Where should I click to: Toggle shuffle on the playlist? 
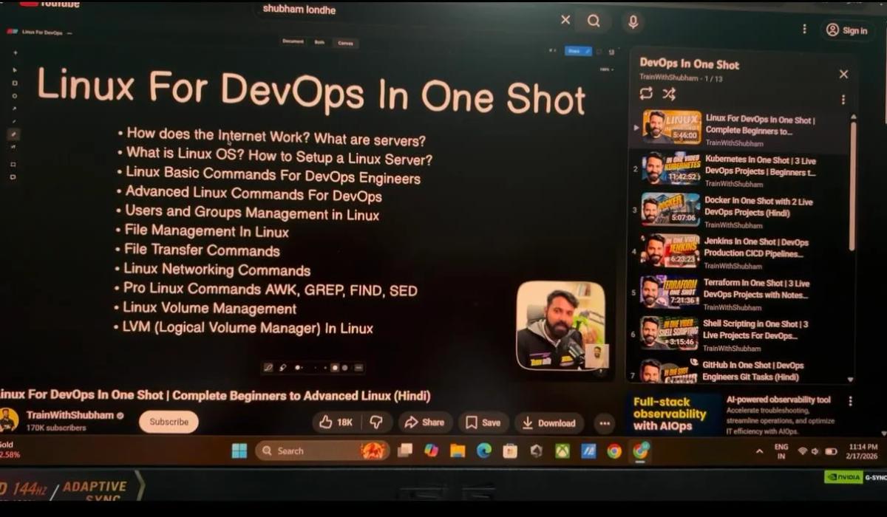click(669, 94)
